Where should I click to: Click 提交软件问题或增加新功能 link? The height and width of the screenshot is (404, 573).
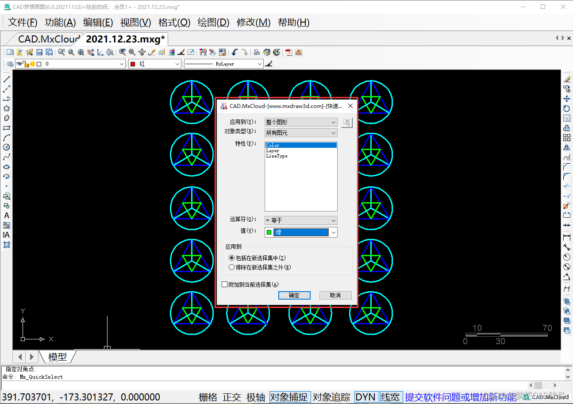pos(460,397)
